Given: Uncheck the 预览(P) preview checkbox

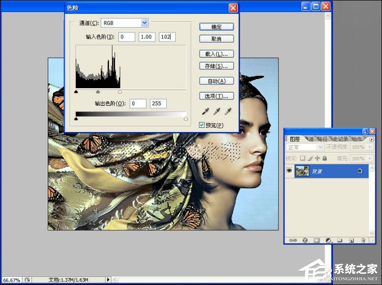Looking at the screenshot, I should [202, 125].
